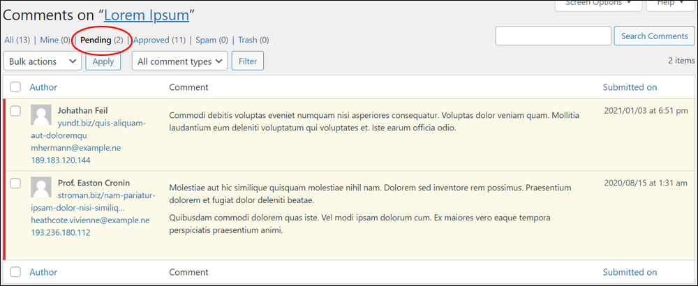Show All (13) comments

click(x=17, y=40)
